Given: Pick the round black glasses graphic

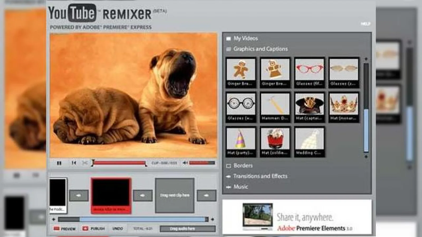Looking at the screenshot, I should (x=241, y=107).
